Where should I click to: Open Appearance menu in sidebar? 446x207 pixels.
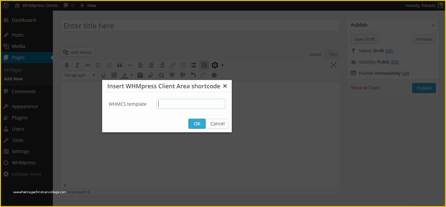[x=26, y=106]
